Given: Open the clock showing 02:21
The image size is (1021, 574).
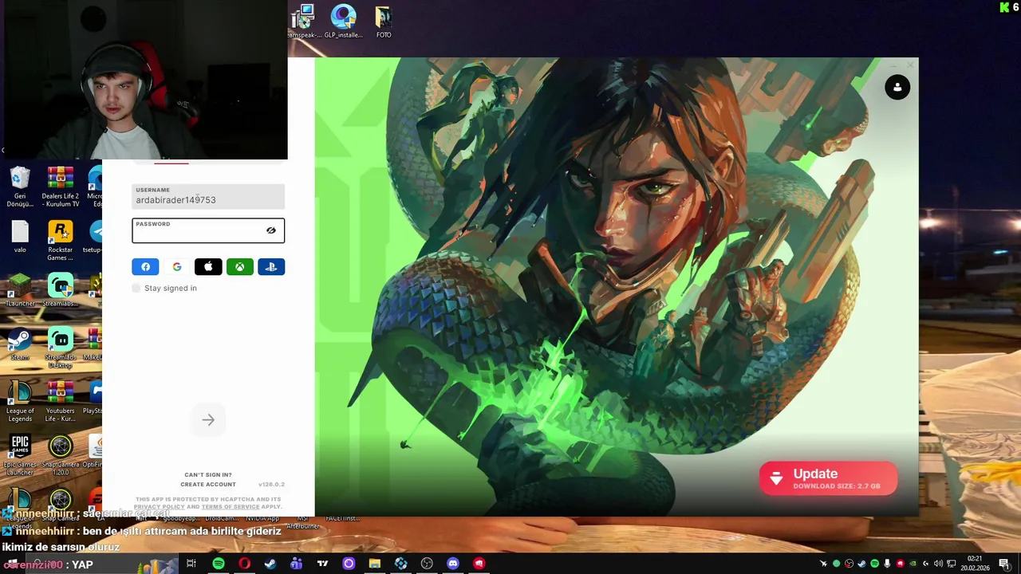Looking at the screenshot, I should pyautogui.click(x=975, y=564).
